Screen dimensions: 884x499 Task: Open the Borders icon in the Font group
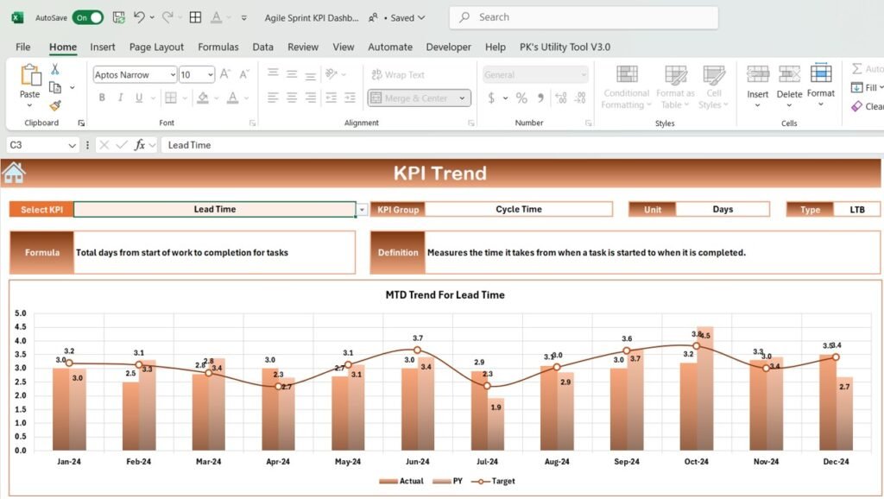point(170,98)
